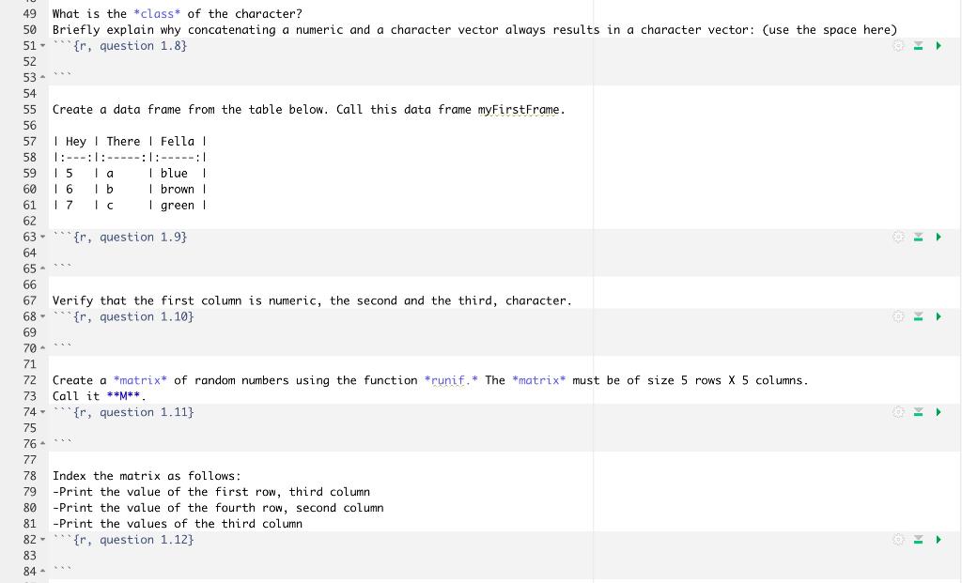This screenshot has width=962, height=583.
Task: Run the question 1.12 code chunk
Action: click(x=939, y=540)
